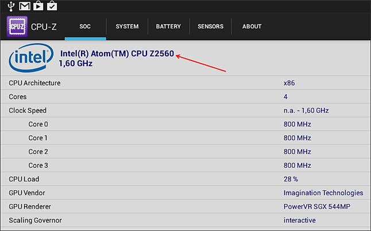
Task: Tap the CPU-Z title text
Action: click(x=44, y=27)
